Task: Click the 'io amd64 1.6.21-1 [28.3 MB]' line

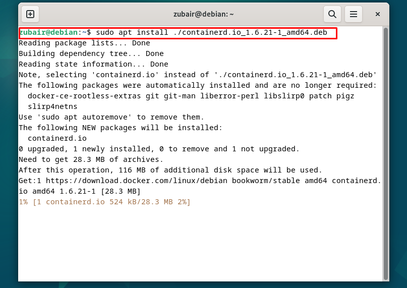Action: [x=79, y=191]
